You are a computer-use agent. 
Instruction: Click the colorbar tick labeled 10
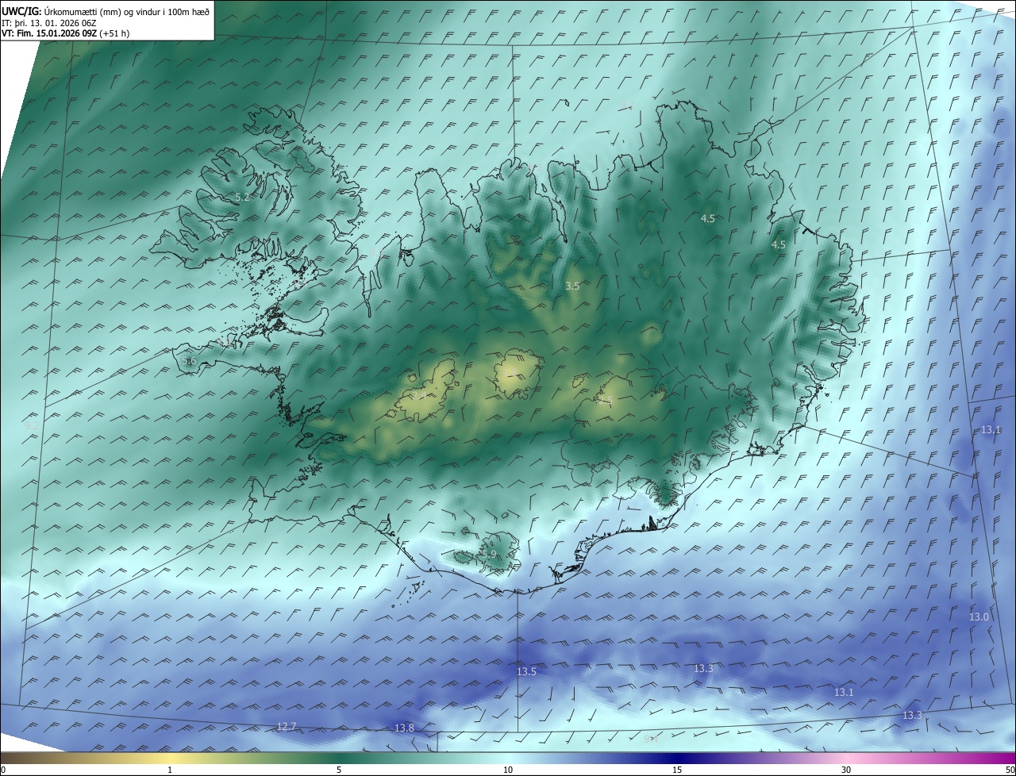tap(508, 770)
